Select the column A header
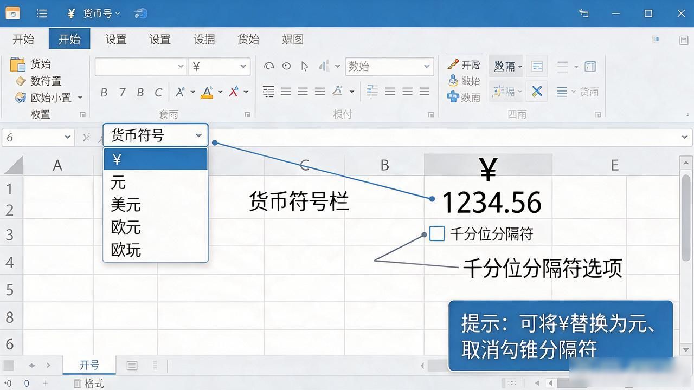 click(x=57, y=165)
